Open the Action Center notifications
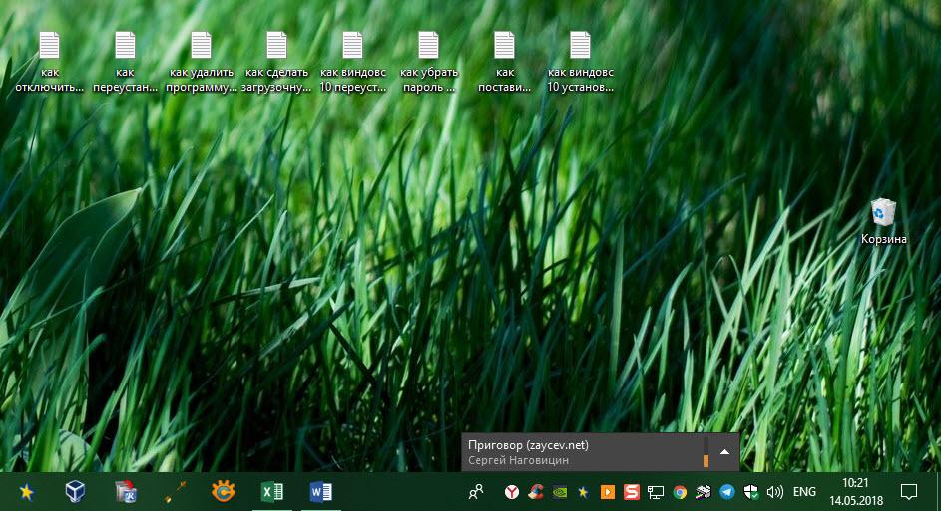The image size is (941, 511). pyautogui.click(x=909, y=492)
